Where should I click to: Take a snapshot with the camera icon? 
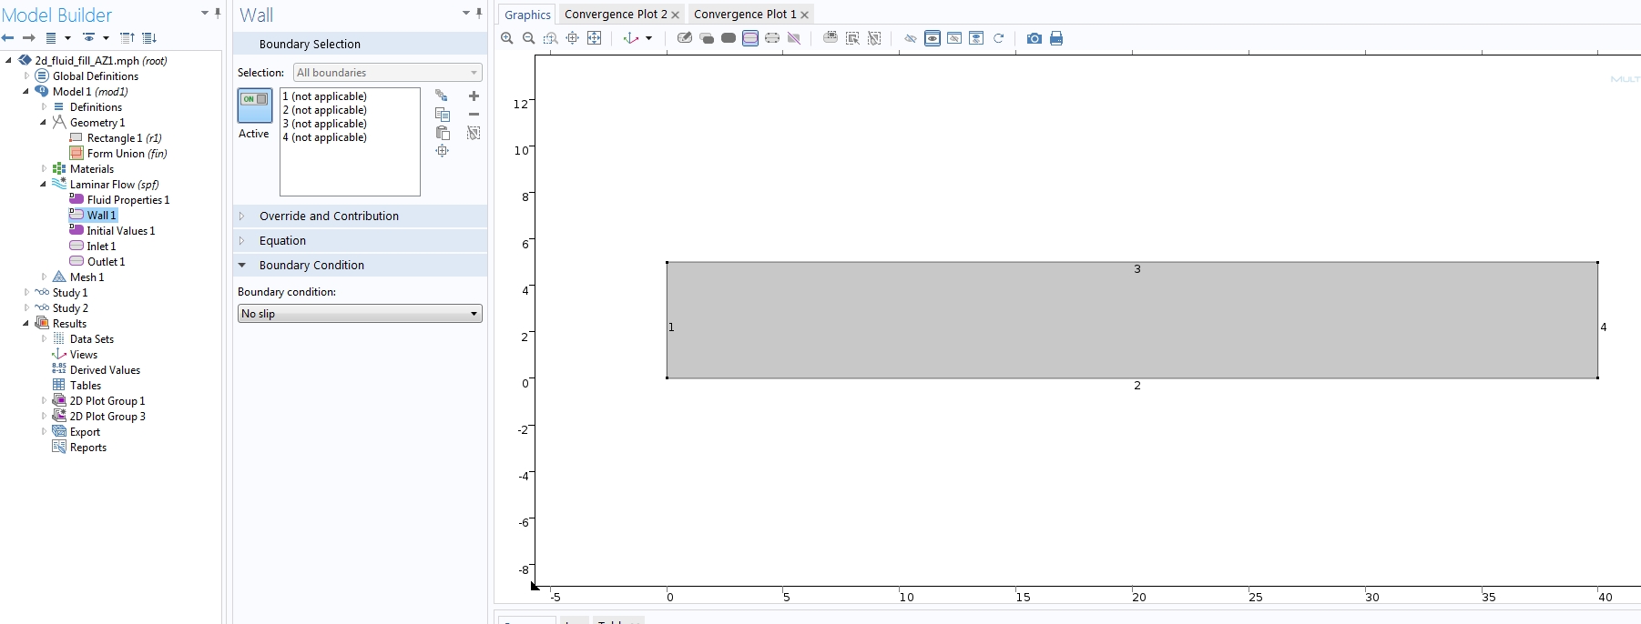tap(1034, 38)
